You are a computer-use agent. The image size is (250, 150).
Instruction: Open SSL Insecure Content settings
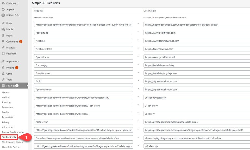[13, 142]
